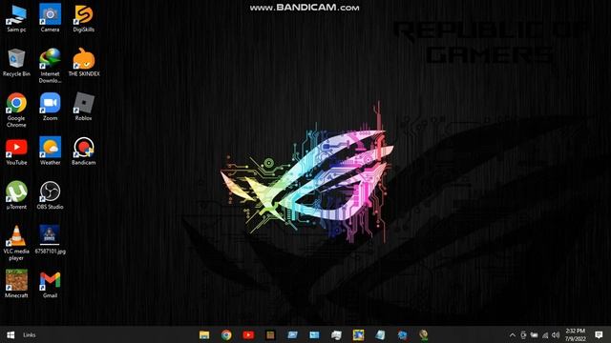Open the Windows Start menu
The height and width of the screenshot is (343, 611).
click(x=11, y=334)
